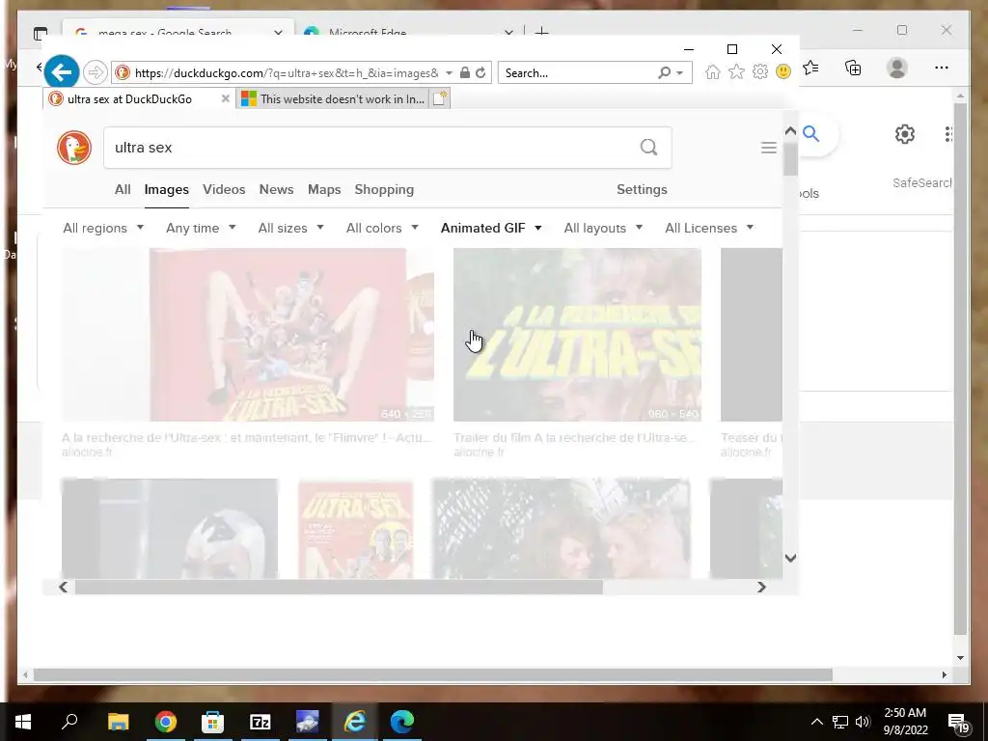Click the Google settings gear in Edge

[x=905, y=133]
